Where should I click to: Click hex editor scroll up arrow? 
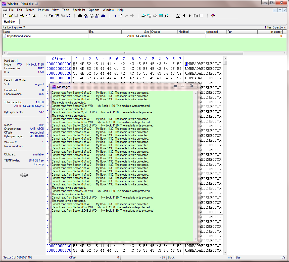pyautogui.click(x=225, y=58)
